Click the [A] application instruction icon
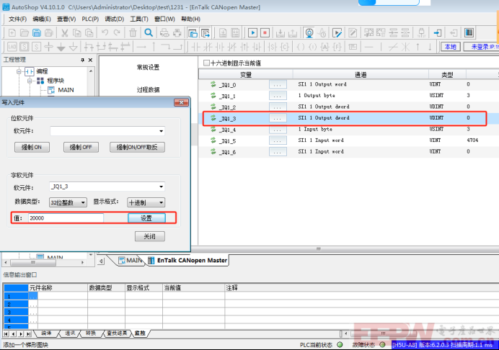The image size is (499, 350). [324, 47]
